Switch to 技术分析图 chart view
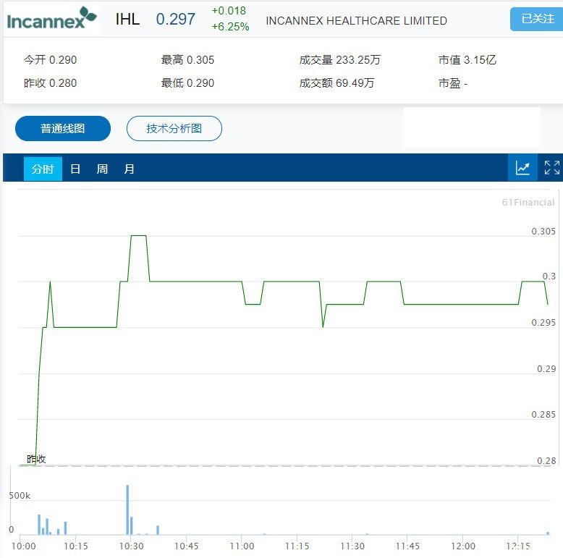Image resolution: width=563 pixels, height=558 pixels. pyautogui.click(x=174, y=129)
